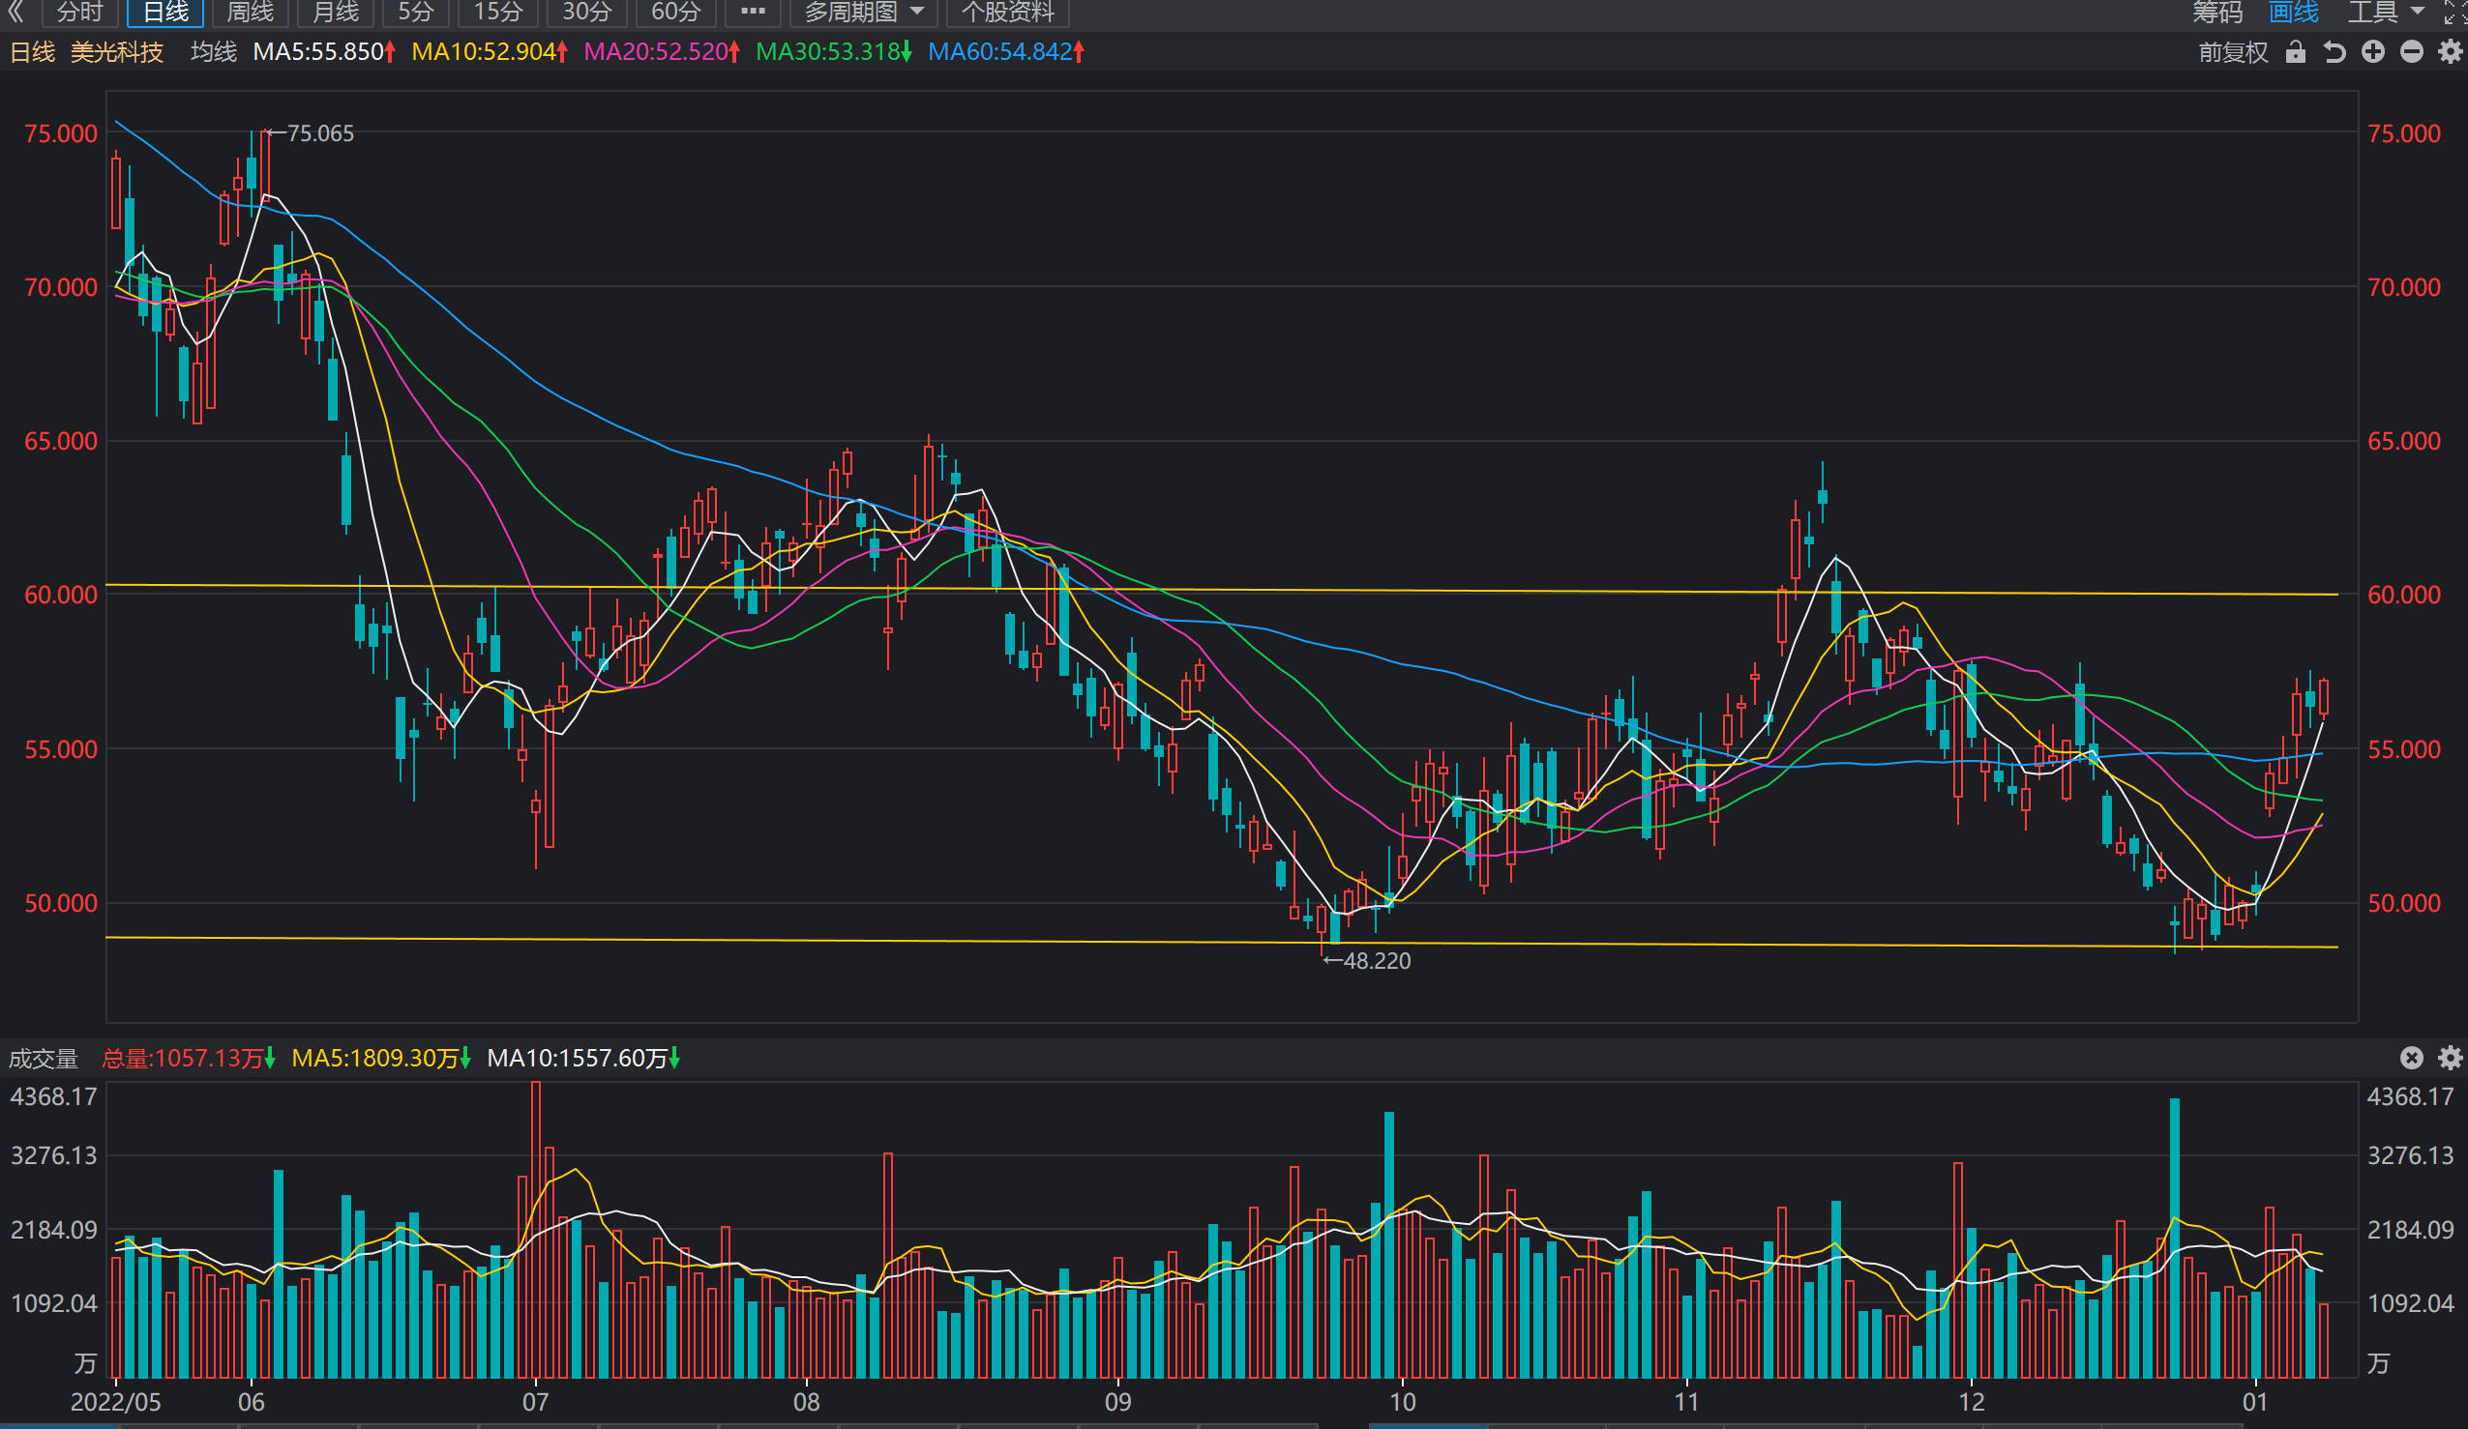Screen dimensions: 2468x1429
Task: Open the 月线 monthly chart tab
Action: point(335,12)
